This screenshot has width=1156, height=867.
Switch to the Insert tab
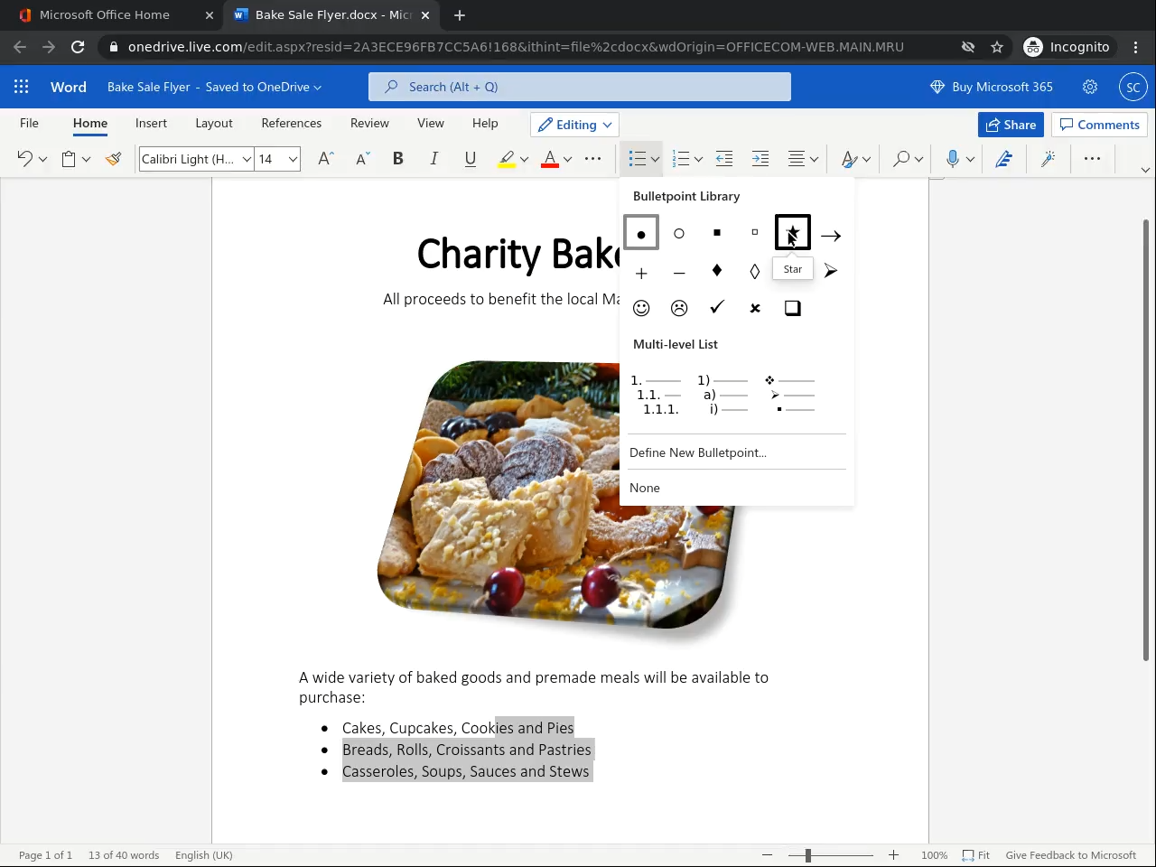151,123
